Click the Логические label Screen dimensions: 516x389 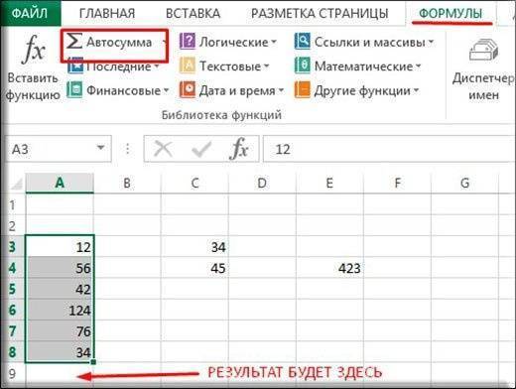[233, 43]
